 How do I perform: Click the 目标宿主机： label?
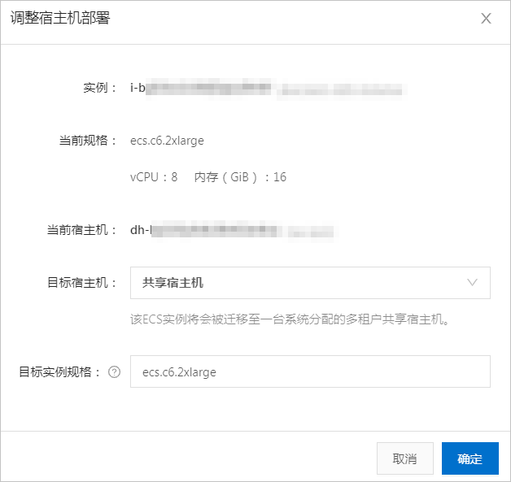pos(81,283)
